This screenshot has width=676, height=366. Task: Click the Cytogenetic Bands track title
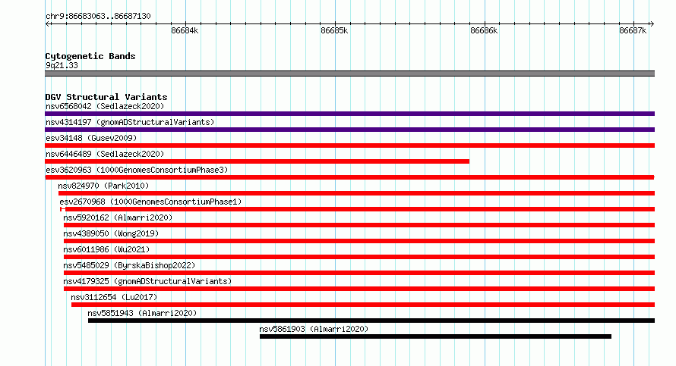[x=90, y=56]
